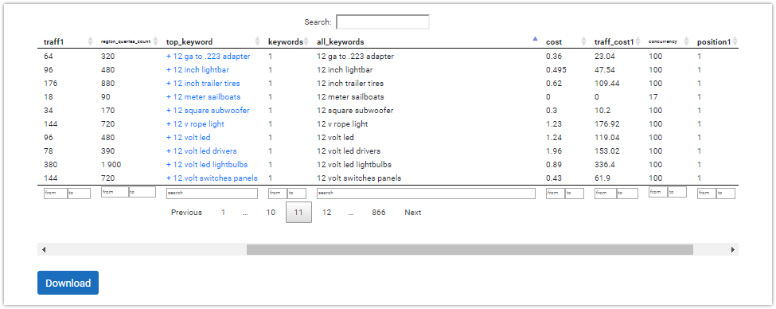Click the horizontal scrollbar thumb
Screen dimensions: 776x309
coord(470,249)
